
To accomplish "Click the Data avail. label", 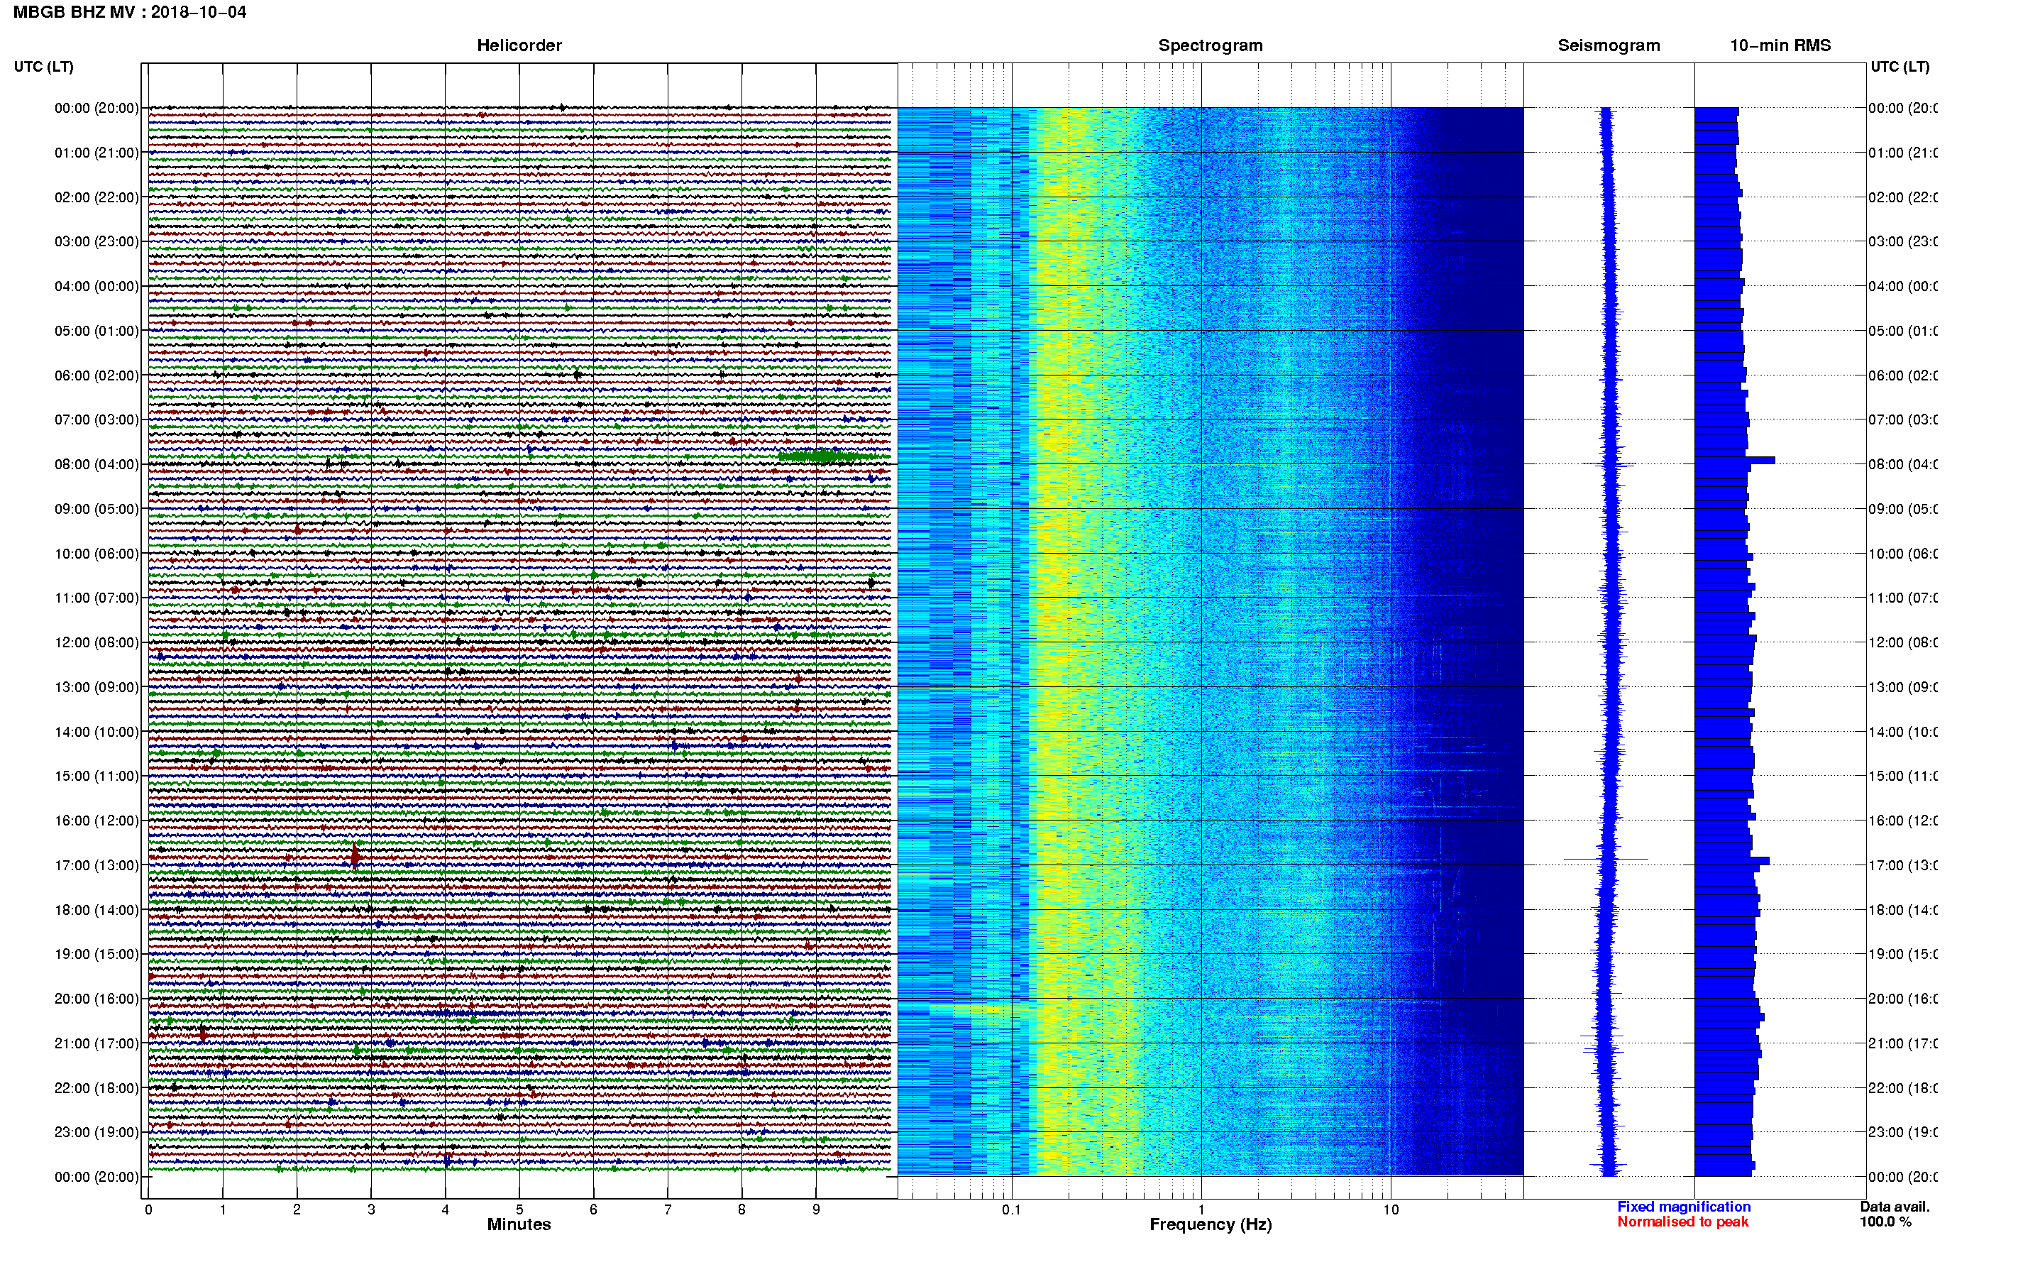I will tap(1895, 1207).
